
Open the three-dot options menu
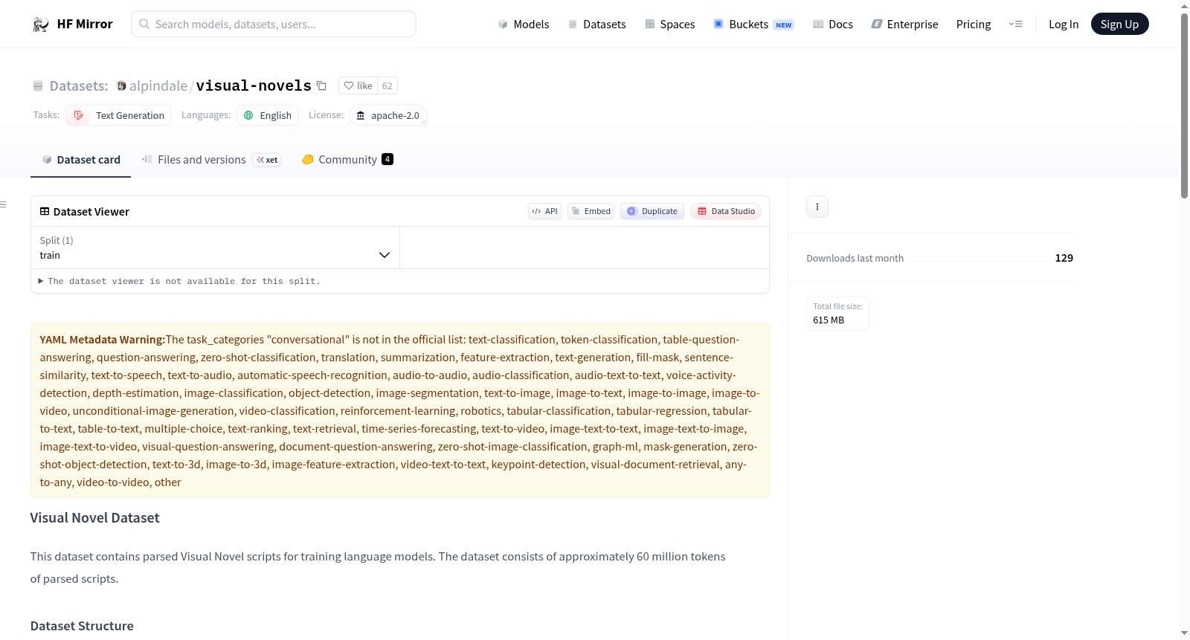[x=817, y=207]
